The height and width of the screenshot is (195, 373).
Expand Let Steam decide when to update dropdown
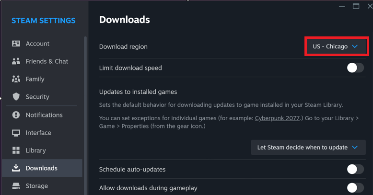pos(308,148)
